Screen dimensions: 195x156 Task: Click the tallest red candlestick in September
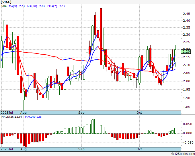point(101,37)
